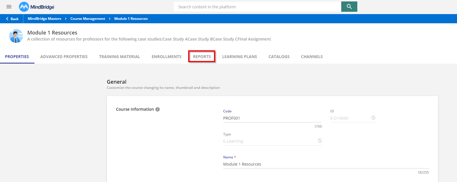Open the Enrollments tab
457x182 pixels.
click(x=167, y=57)
